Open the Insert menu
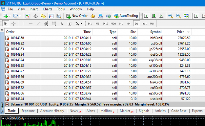Image resolution: width=205 pixels, height=126 pixels. (x=33, y=9)
